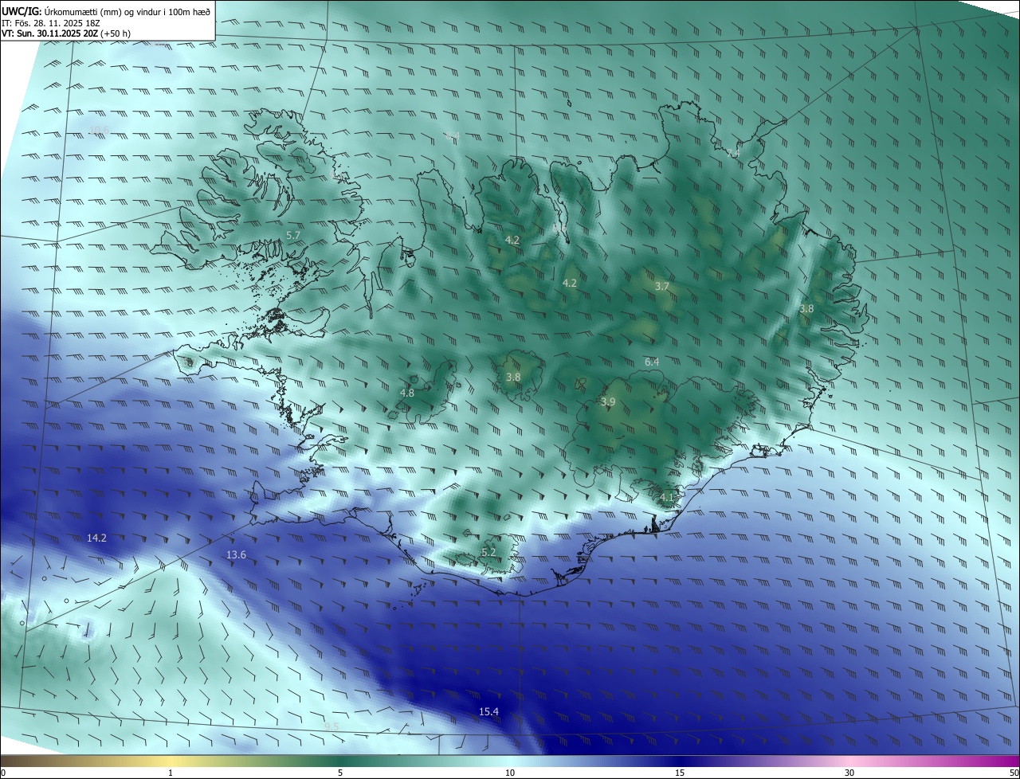Click the 13.6 value on the map

point(236,555)
